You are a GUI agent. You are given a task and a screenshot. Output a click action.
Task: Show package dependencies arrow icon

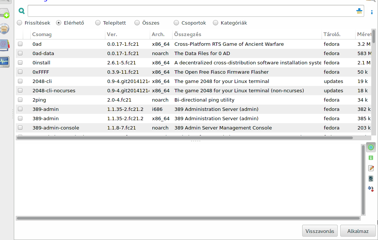click(371, 188)
